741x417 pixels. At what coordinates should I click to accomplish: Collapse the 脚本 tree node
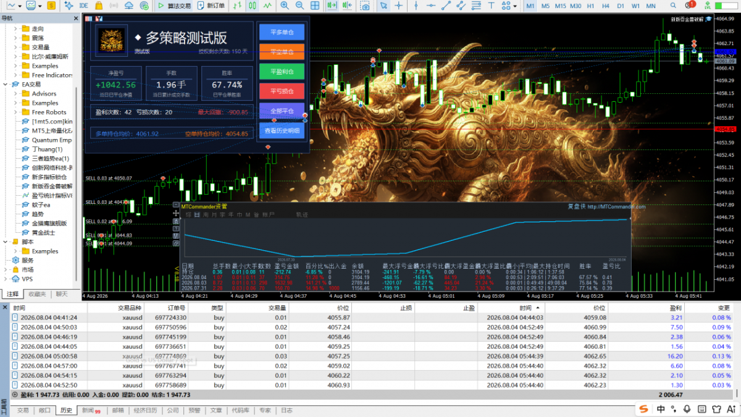(6, 242)
